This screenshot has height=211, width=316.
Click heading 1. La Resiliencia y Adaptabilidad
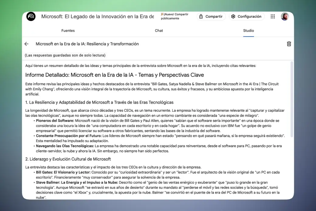tap(99, 102)
